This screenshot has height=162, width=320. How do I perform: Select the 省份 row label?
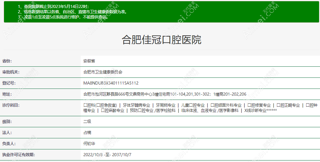click(7, 61)
